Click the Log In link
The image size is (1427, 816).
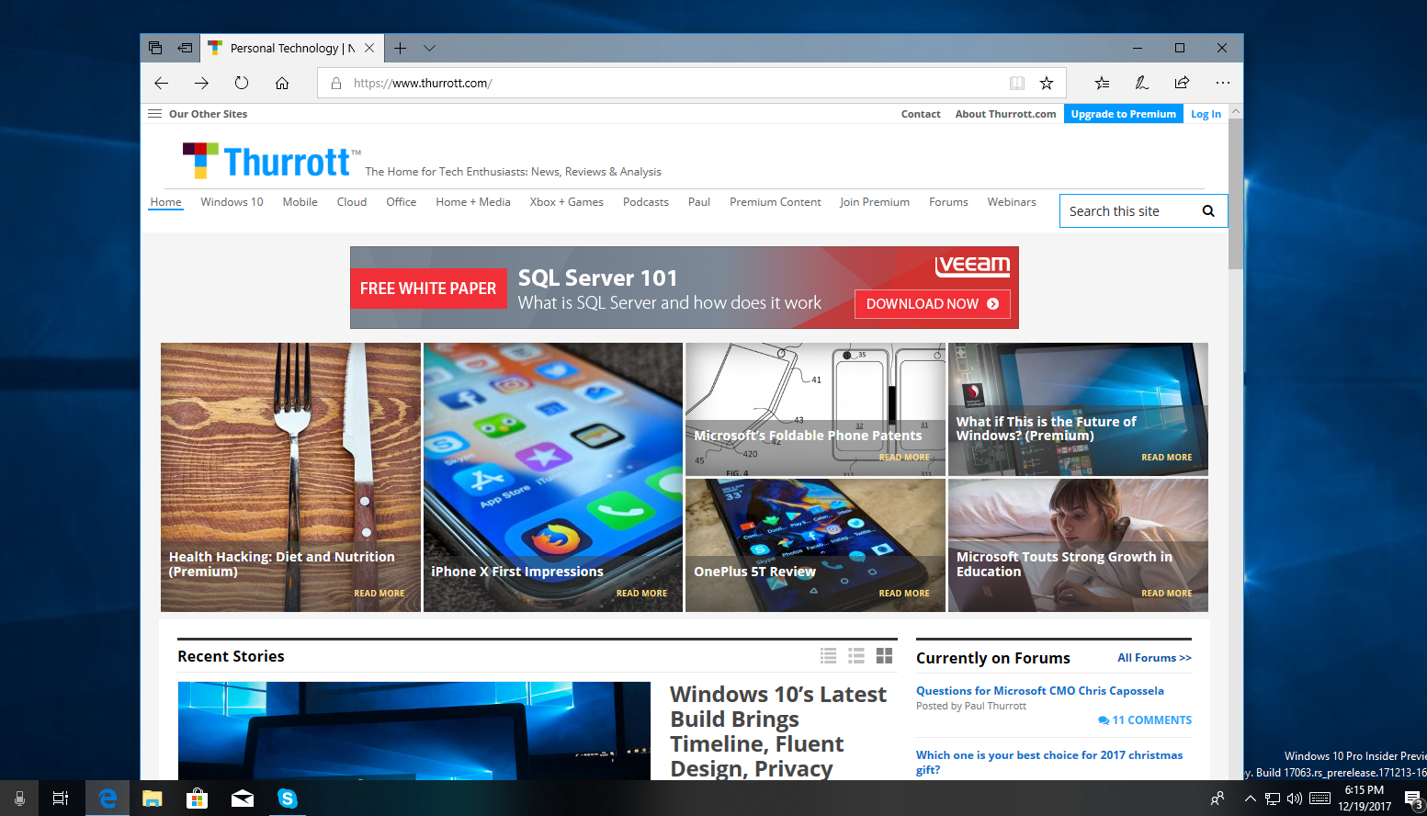coord(1206,114)
